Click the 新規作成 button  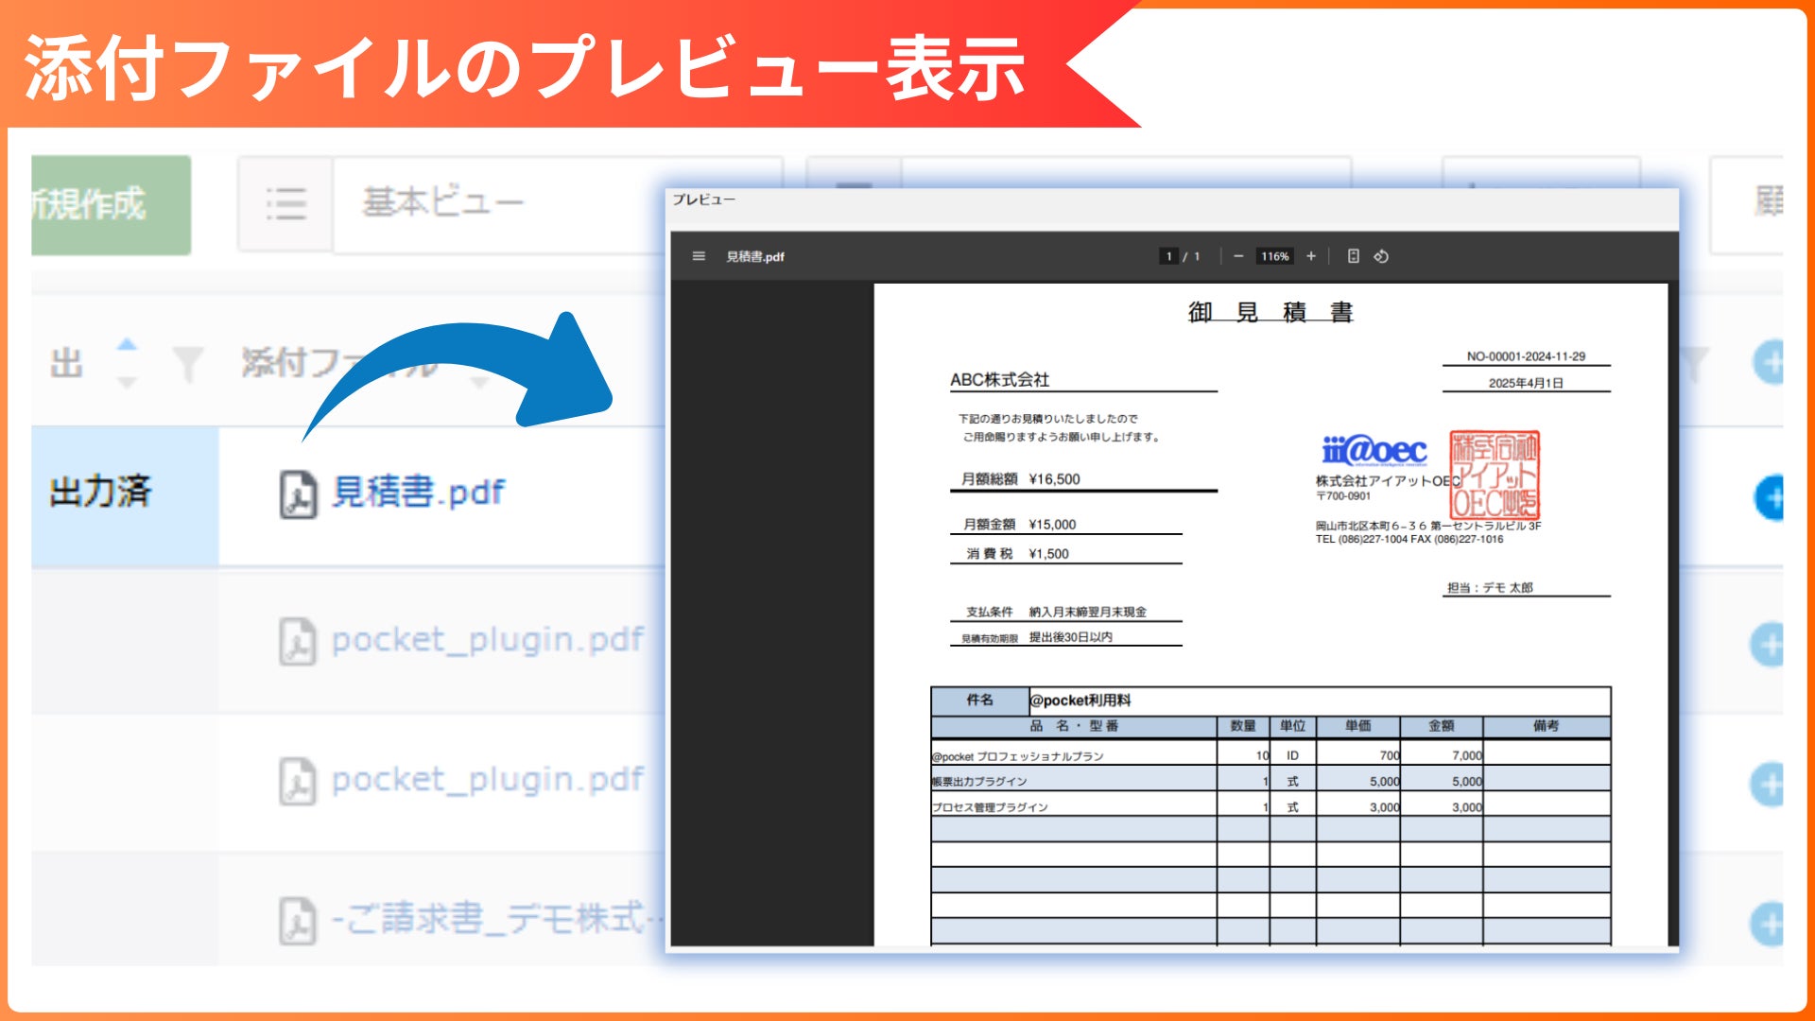(x=110, y=204)
